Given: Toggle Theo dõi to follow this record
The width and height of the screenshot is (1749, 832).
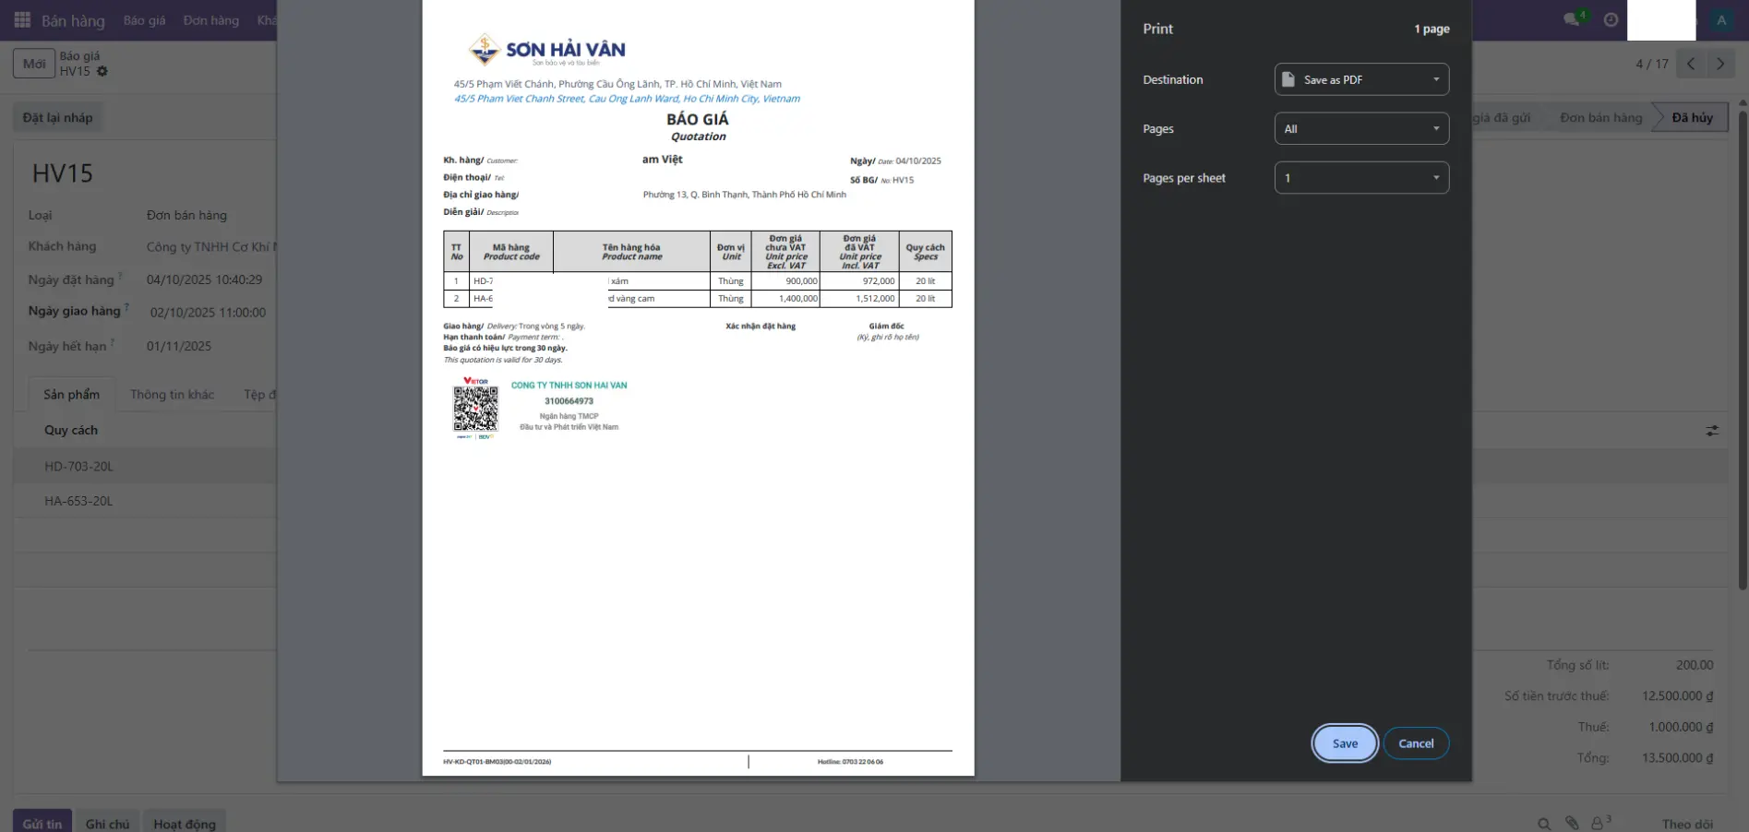Looking at the screenshot, I should tap(1688, 824).
